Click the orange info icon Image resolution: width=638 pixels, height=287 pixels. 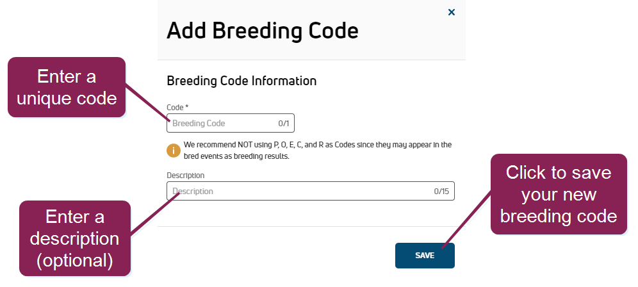(x=174, y=150)
